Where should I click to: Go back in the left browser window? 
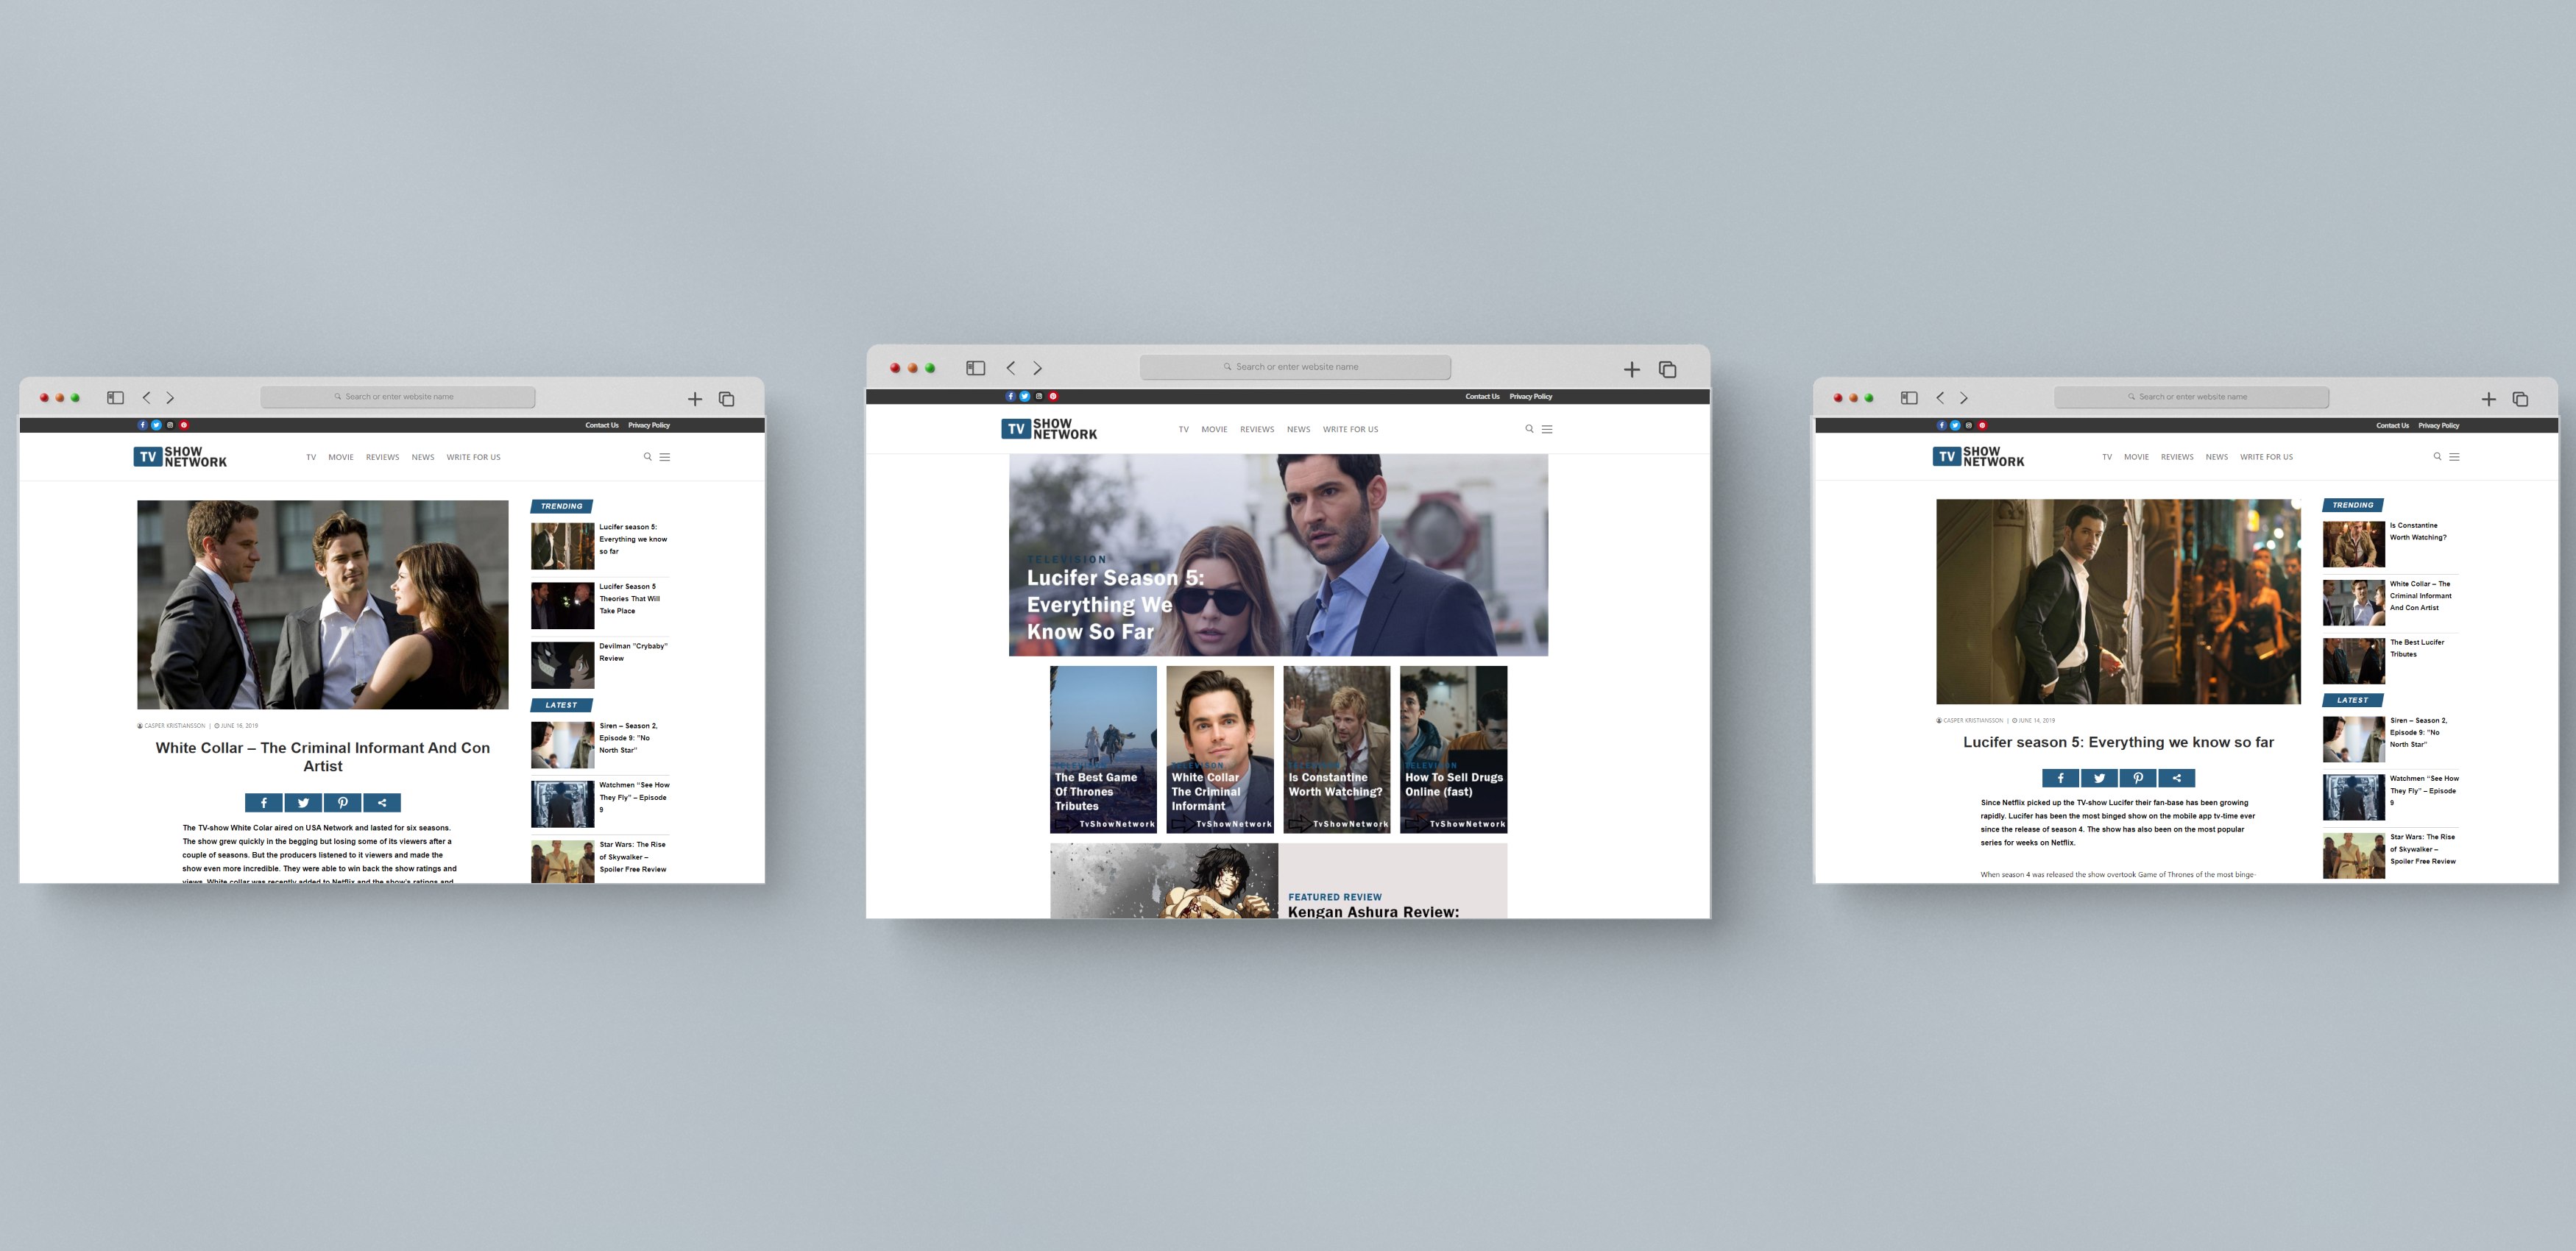click(x=146, y=398)
